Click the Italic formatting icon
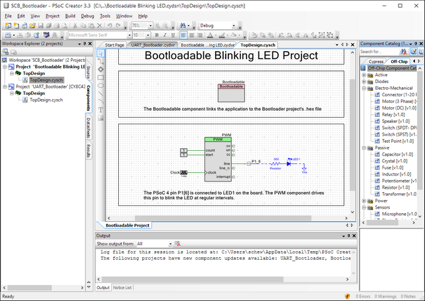This screenshot has height=301, width=425. (x=165, y=35)
